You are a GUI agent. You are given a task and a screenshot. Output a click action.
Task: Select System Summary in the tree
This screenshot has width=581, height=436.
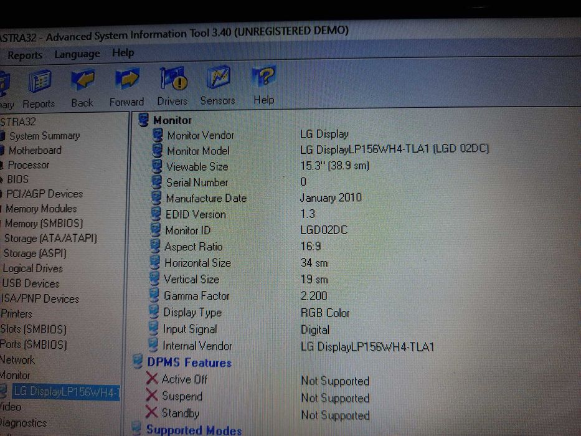[x=44, y=136]
